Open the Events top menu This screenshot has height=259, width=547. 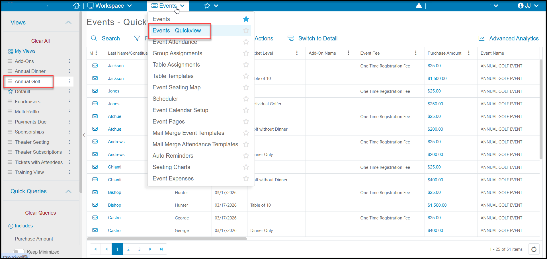pos(168,6)
